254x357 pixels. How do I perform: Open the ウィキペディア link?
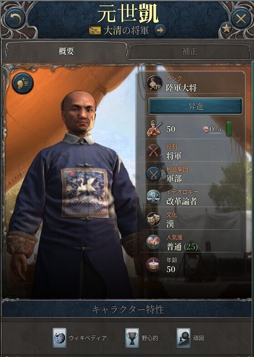[x=80, y=338]
